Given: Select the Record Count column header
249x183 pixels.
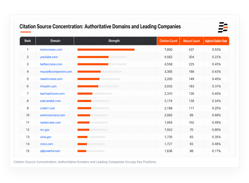Looking at the screenshot, I should [x=191, y=41].
